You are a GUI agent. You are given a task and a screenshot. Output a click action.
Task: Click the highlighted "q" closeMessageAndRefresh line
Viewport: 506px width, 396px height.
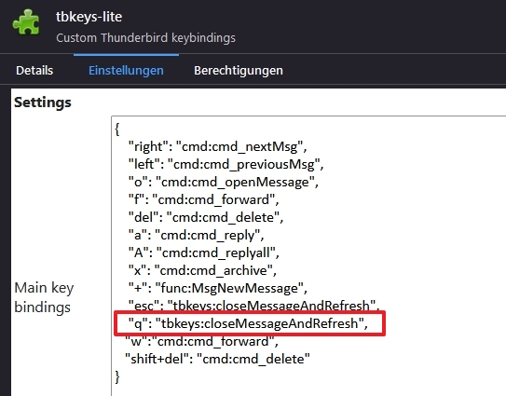tap(248, 323)
